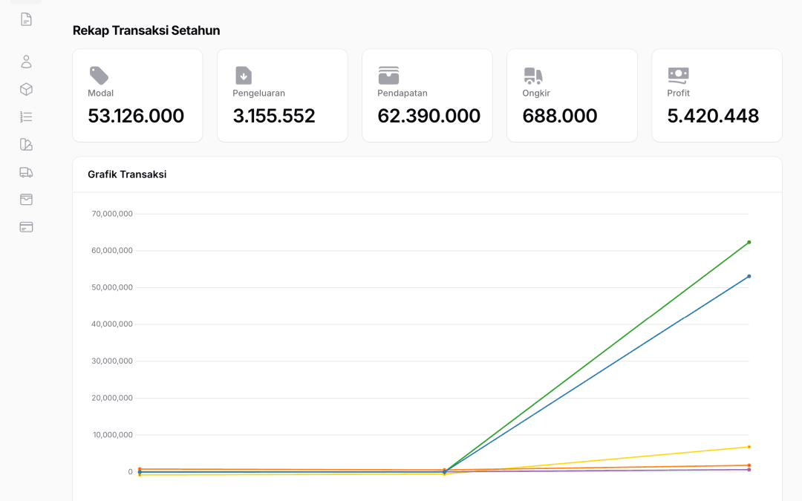Click the user profile icon in sidebar
Screen dimensions: 802x501
26,62
